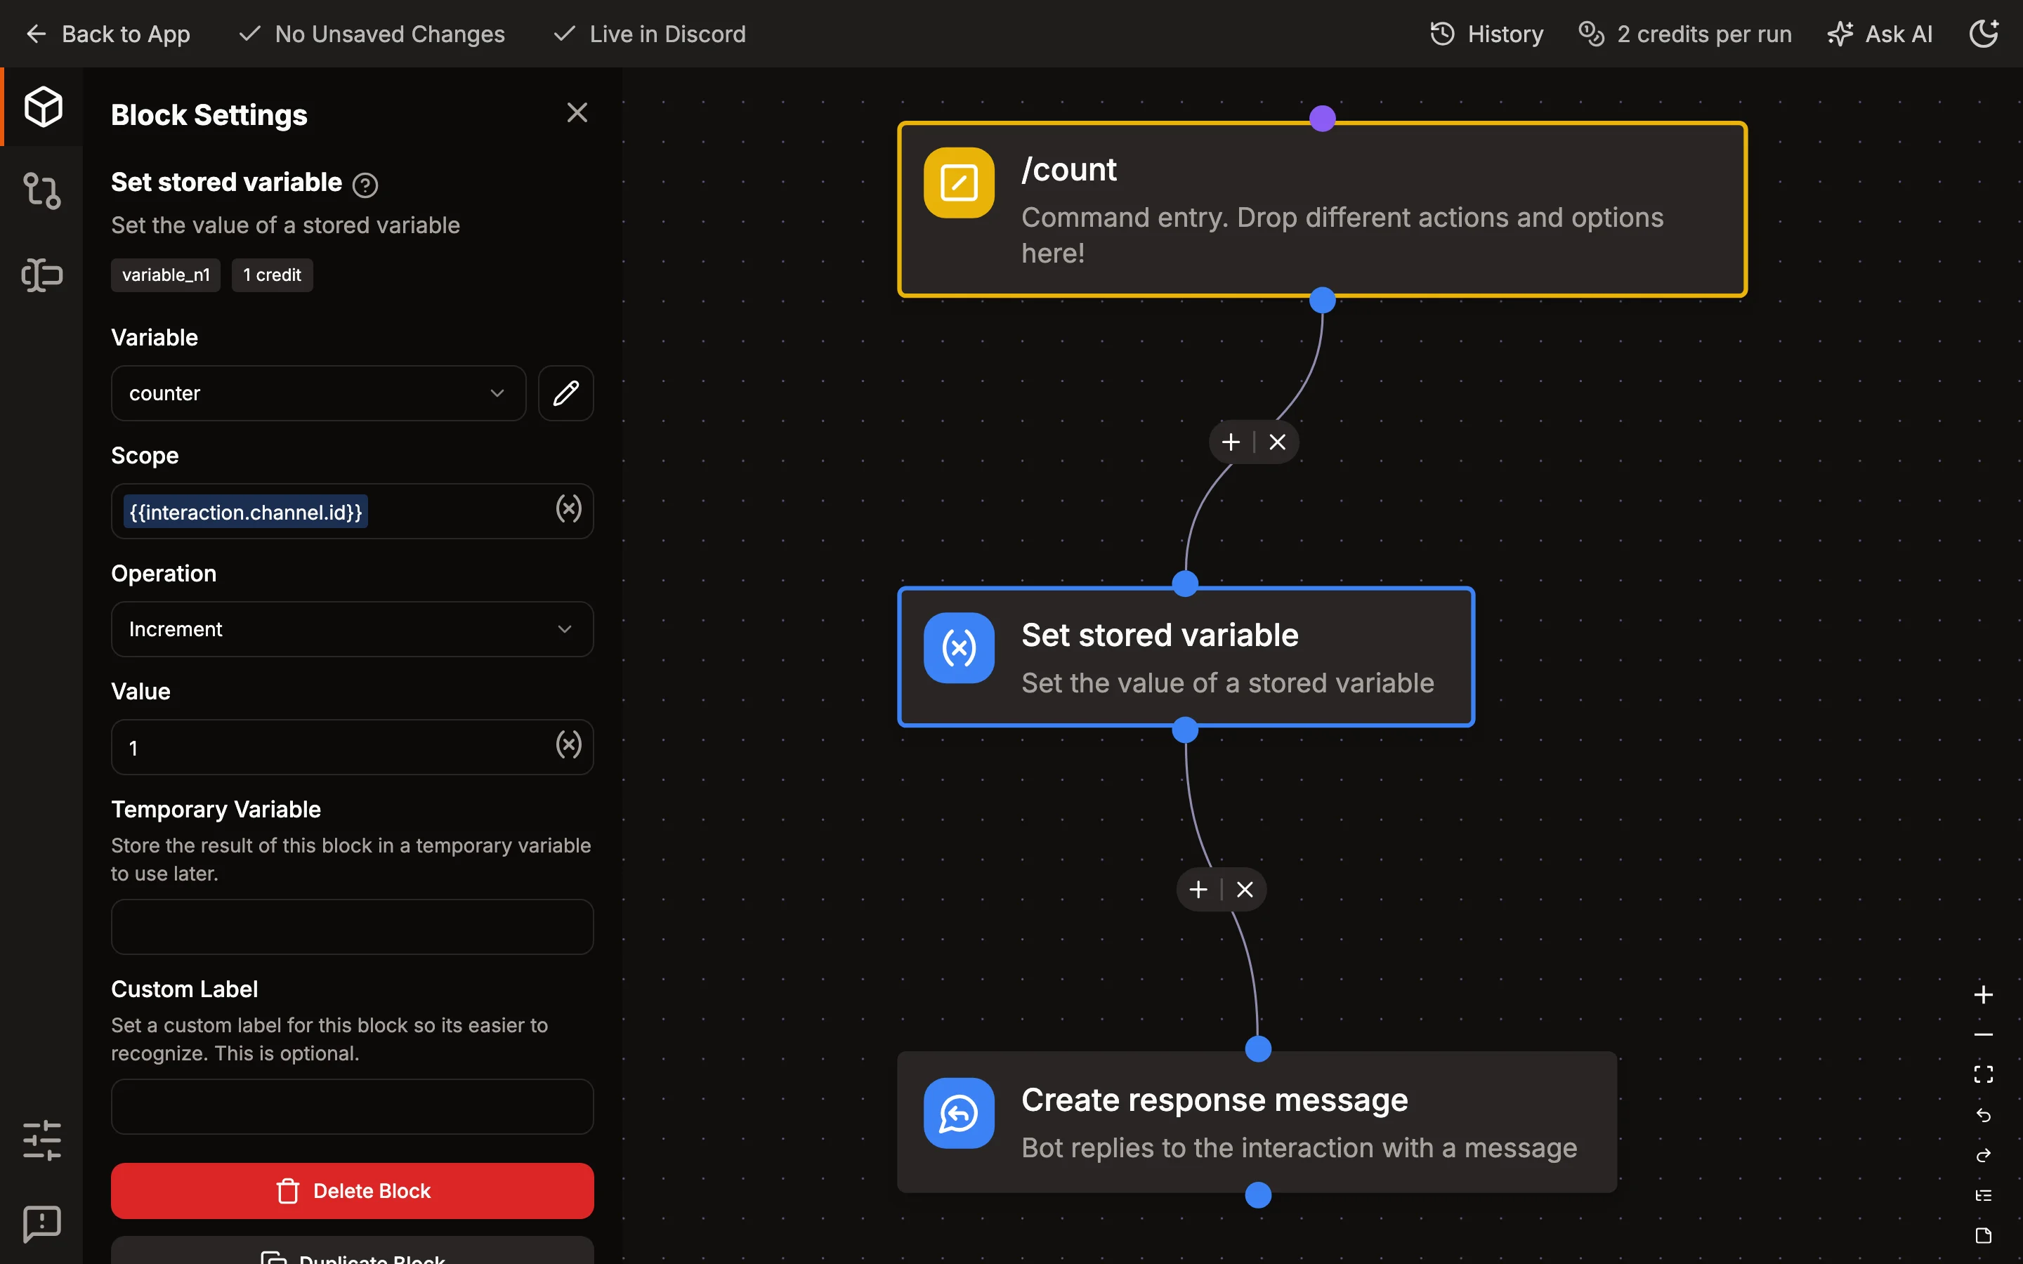Click the auto-layout tree icon
Image resolution: width=2023 pixels, height=1264 pixels.
tap(1983, 1195)
